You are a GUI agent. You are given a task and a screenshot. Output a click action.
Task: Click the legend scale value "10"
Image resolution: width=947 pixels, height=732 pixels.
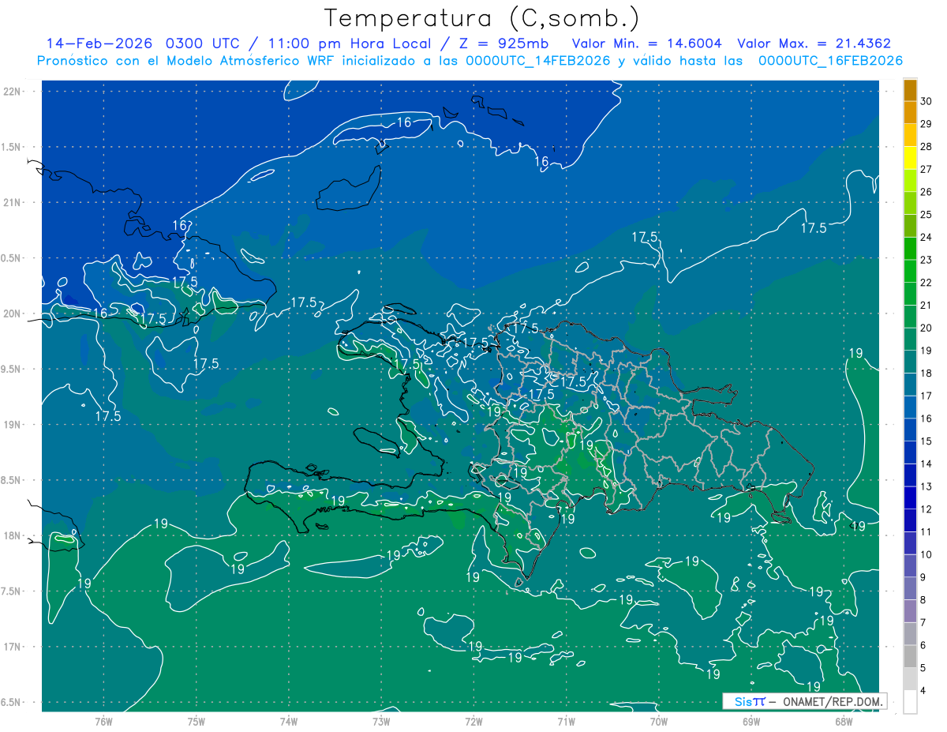927,554
